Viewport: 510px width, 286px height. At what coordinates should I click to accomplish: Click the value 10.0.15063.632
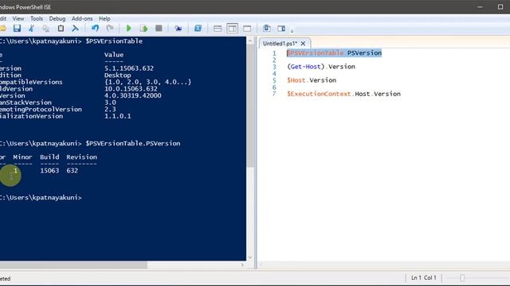[131, 88]
